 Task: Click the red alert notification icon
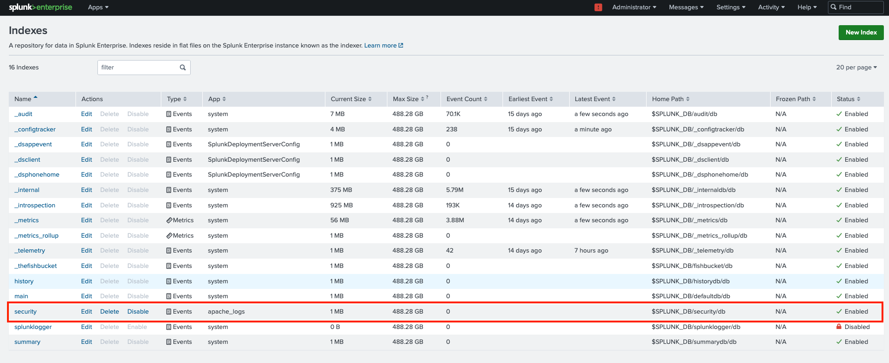click(598, 7)
